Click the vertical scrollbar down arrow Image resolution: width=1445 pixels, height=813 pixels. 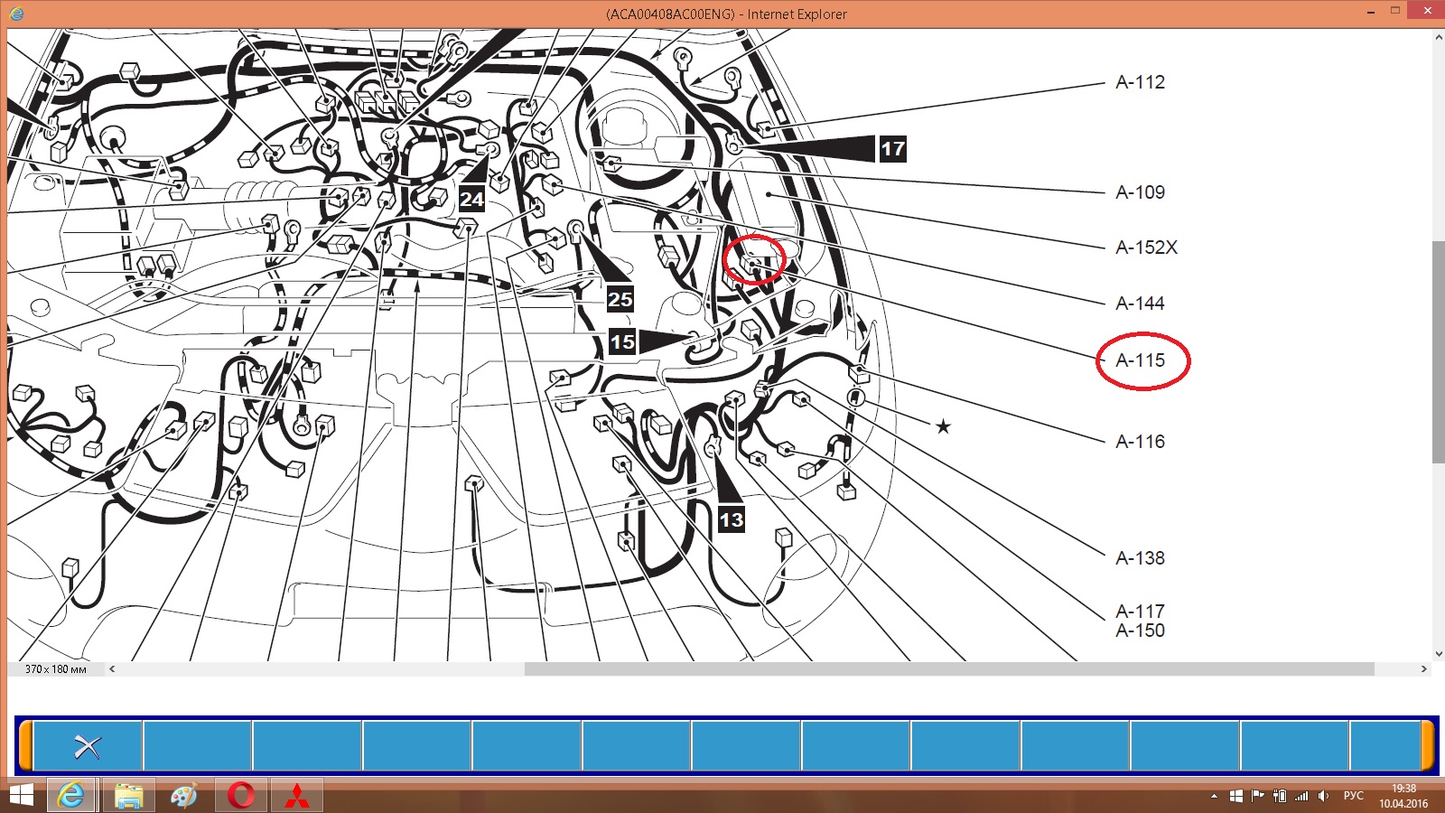point(1438,654)
